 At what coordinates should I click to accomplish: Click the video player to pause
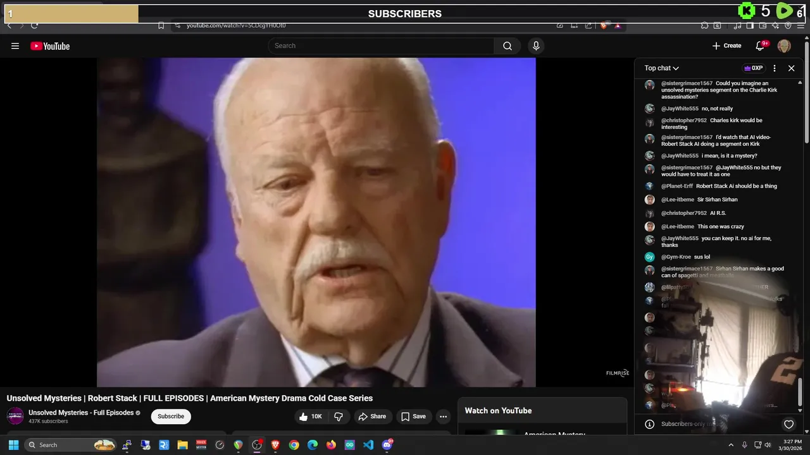tap(316, 222)
